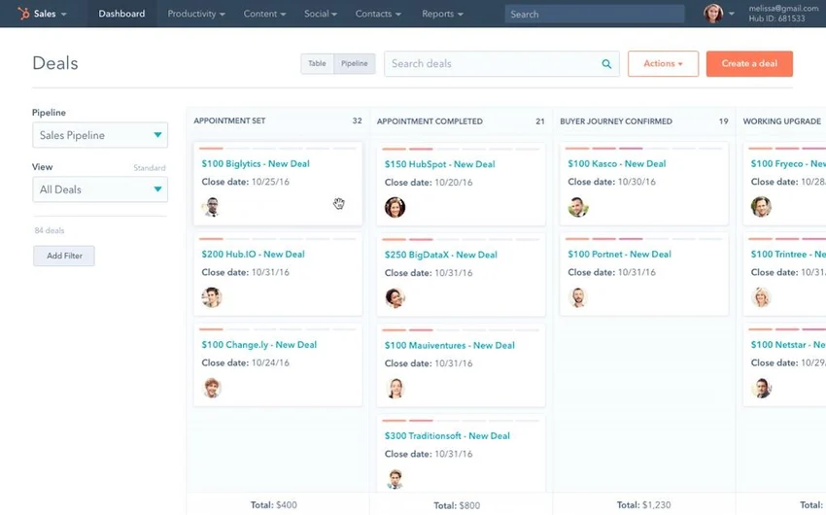
Task: Click owner avatar on Biglytics deal card
Action: click(x=212, y=207)
